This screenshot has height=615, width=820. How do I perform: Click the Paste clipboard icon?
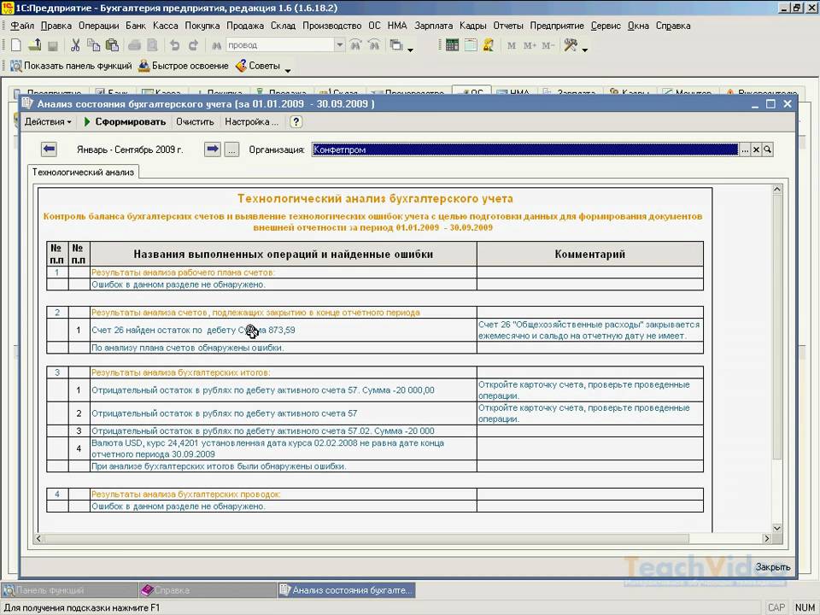[x=112, y=45]
